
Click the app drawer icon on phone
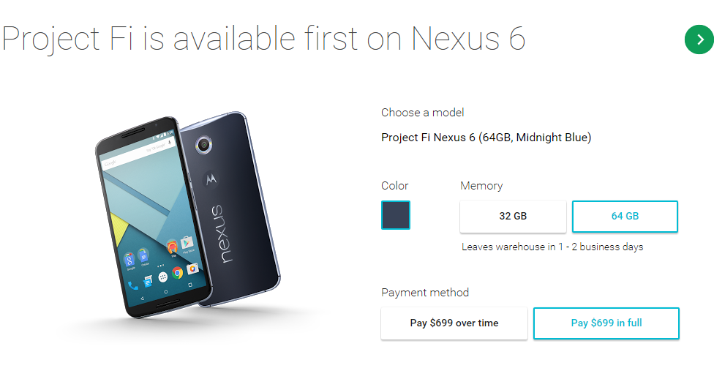point(162,277)
